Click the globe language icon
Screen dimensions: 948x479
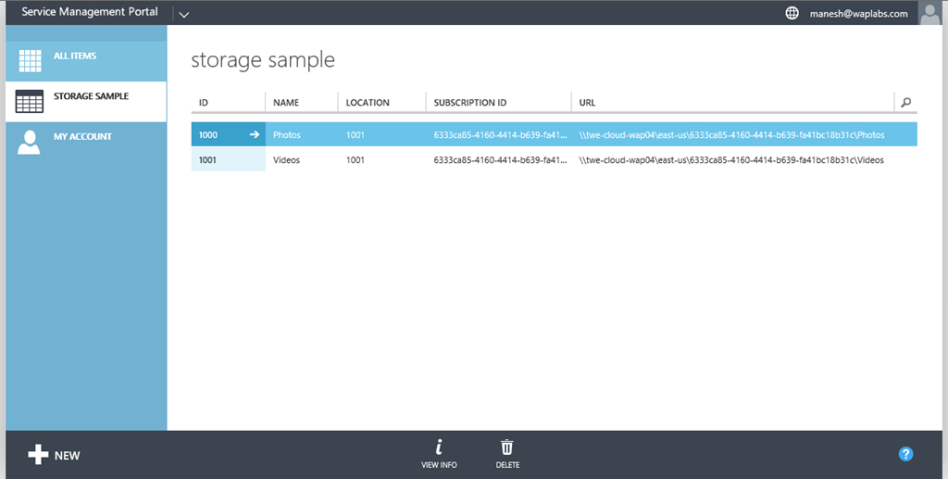click(792, 13)
